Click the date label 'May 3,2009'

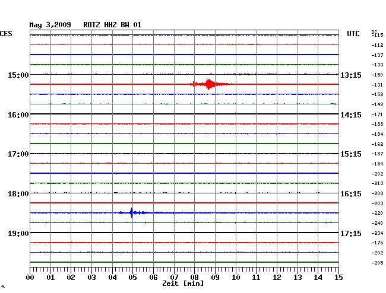point(50,25)
